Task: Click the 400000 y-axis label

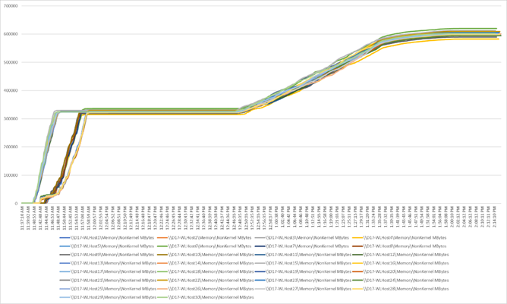Action: 11,90
